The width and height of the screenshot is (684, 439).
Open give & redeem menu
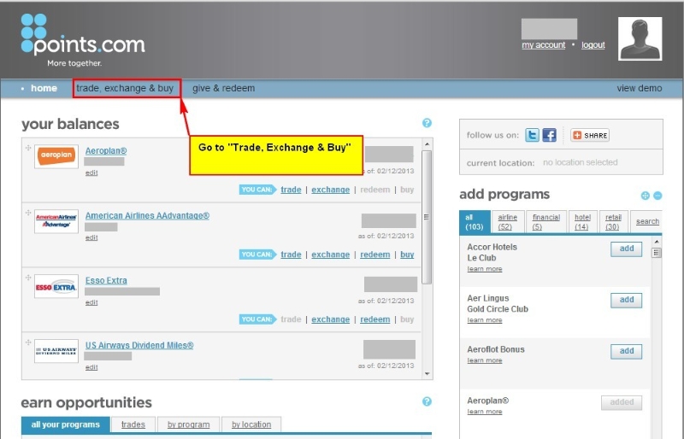[x=223, y=88]
